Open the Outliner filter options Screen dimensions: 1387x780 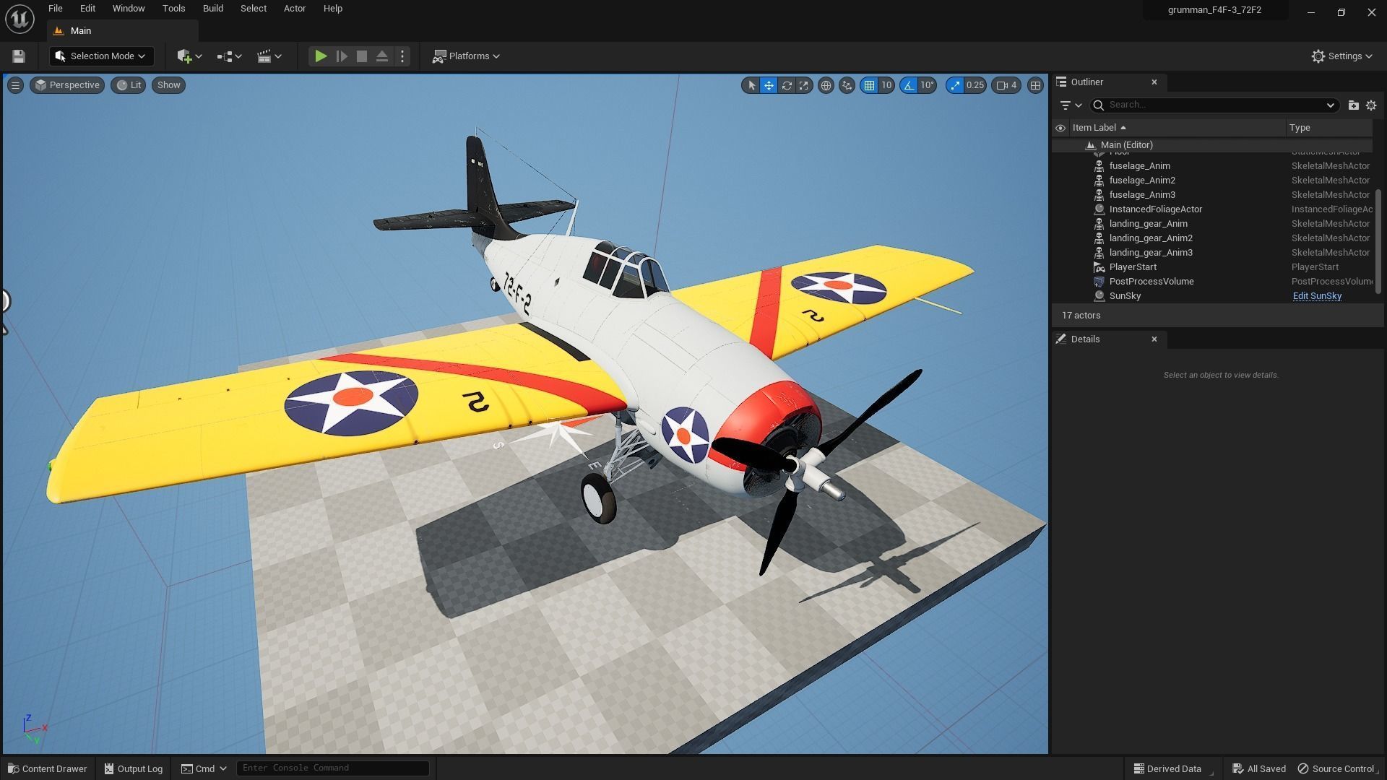tap(1071, 105)
